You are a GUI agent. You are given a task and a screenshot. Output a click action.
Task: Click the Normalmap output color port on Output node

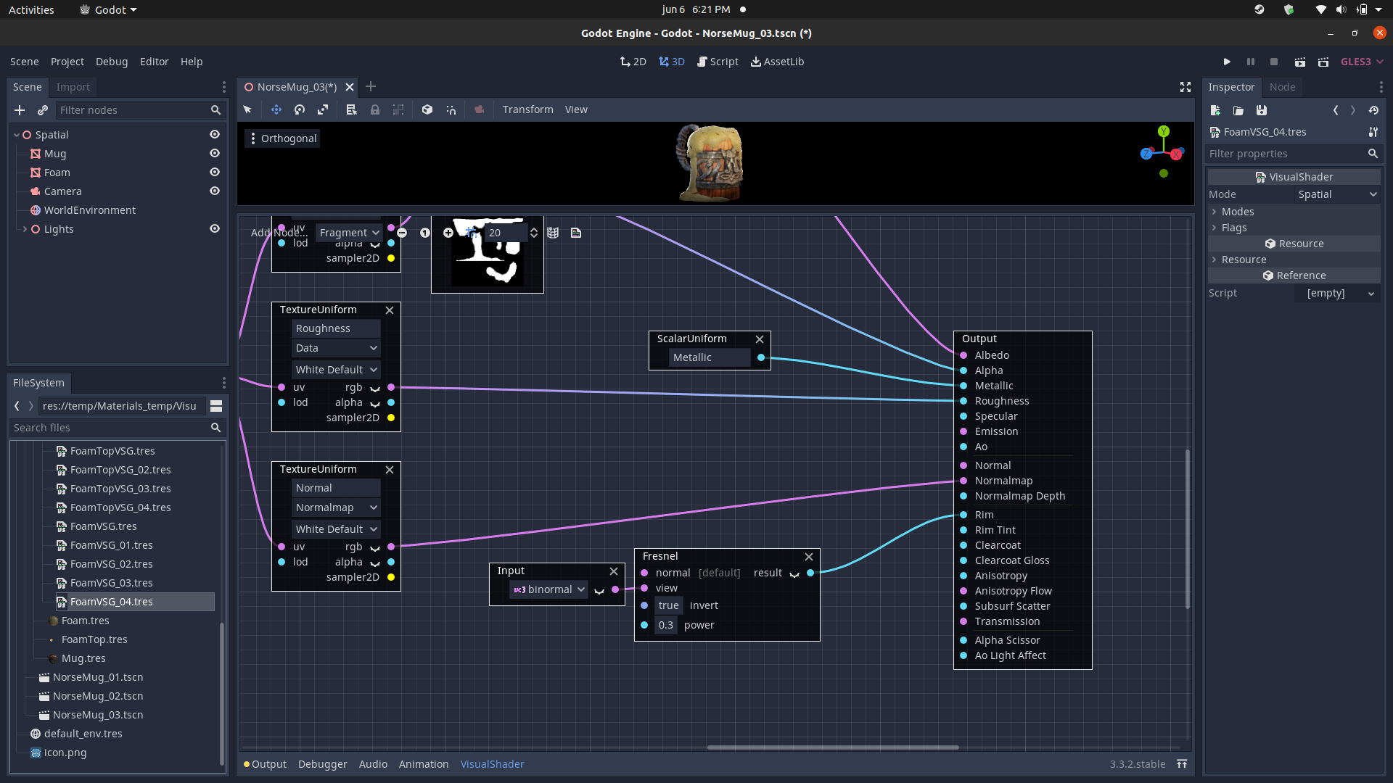pyautogui.click(x=962, y=481)
